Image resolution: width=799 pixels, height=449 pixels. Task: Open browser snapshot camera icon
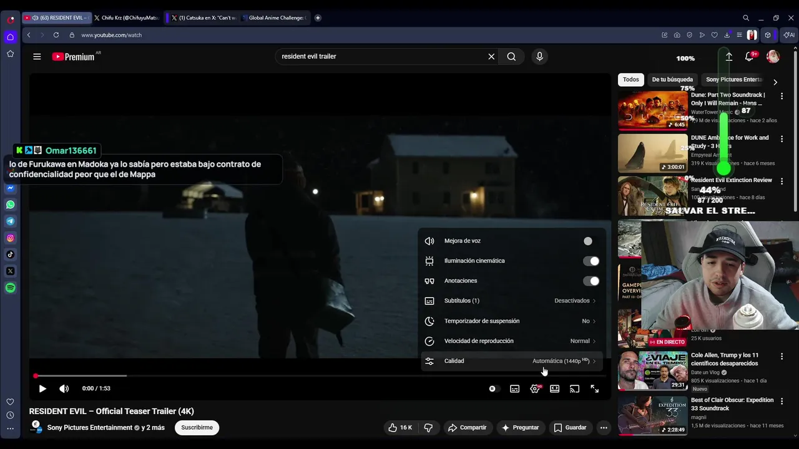click(677, 35)
